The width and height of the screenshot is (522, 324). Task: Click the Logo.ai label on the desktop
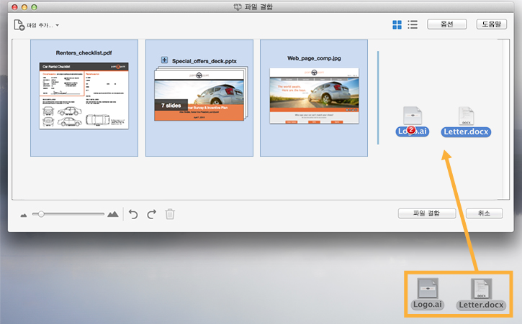point(428,305)
